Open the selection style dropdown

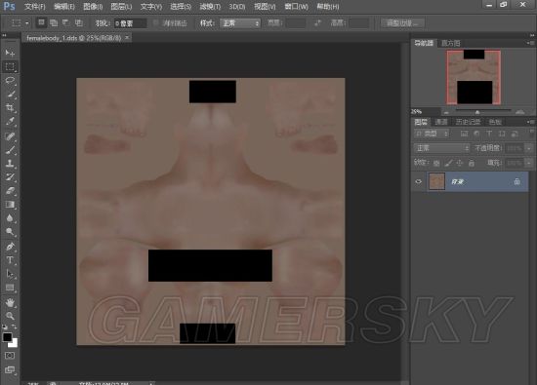click(240, 23)
